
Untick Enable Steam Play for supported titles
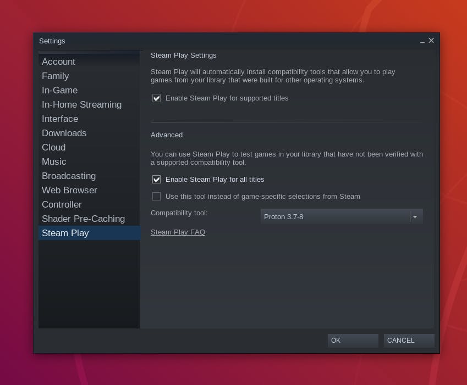[156, 98]
